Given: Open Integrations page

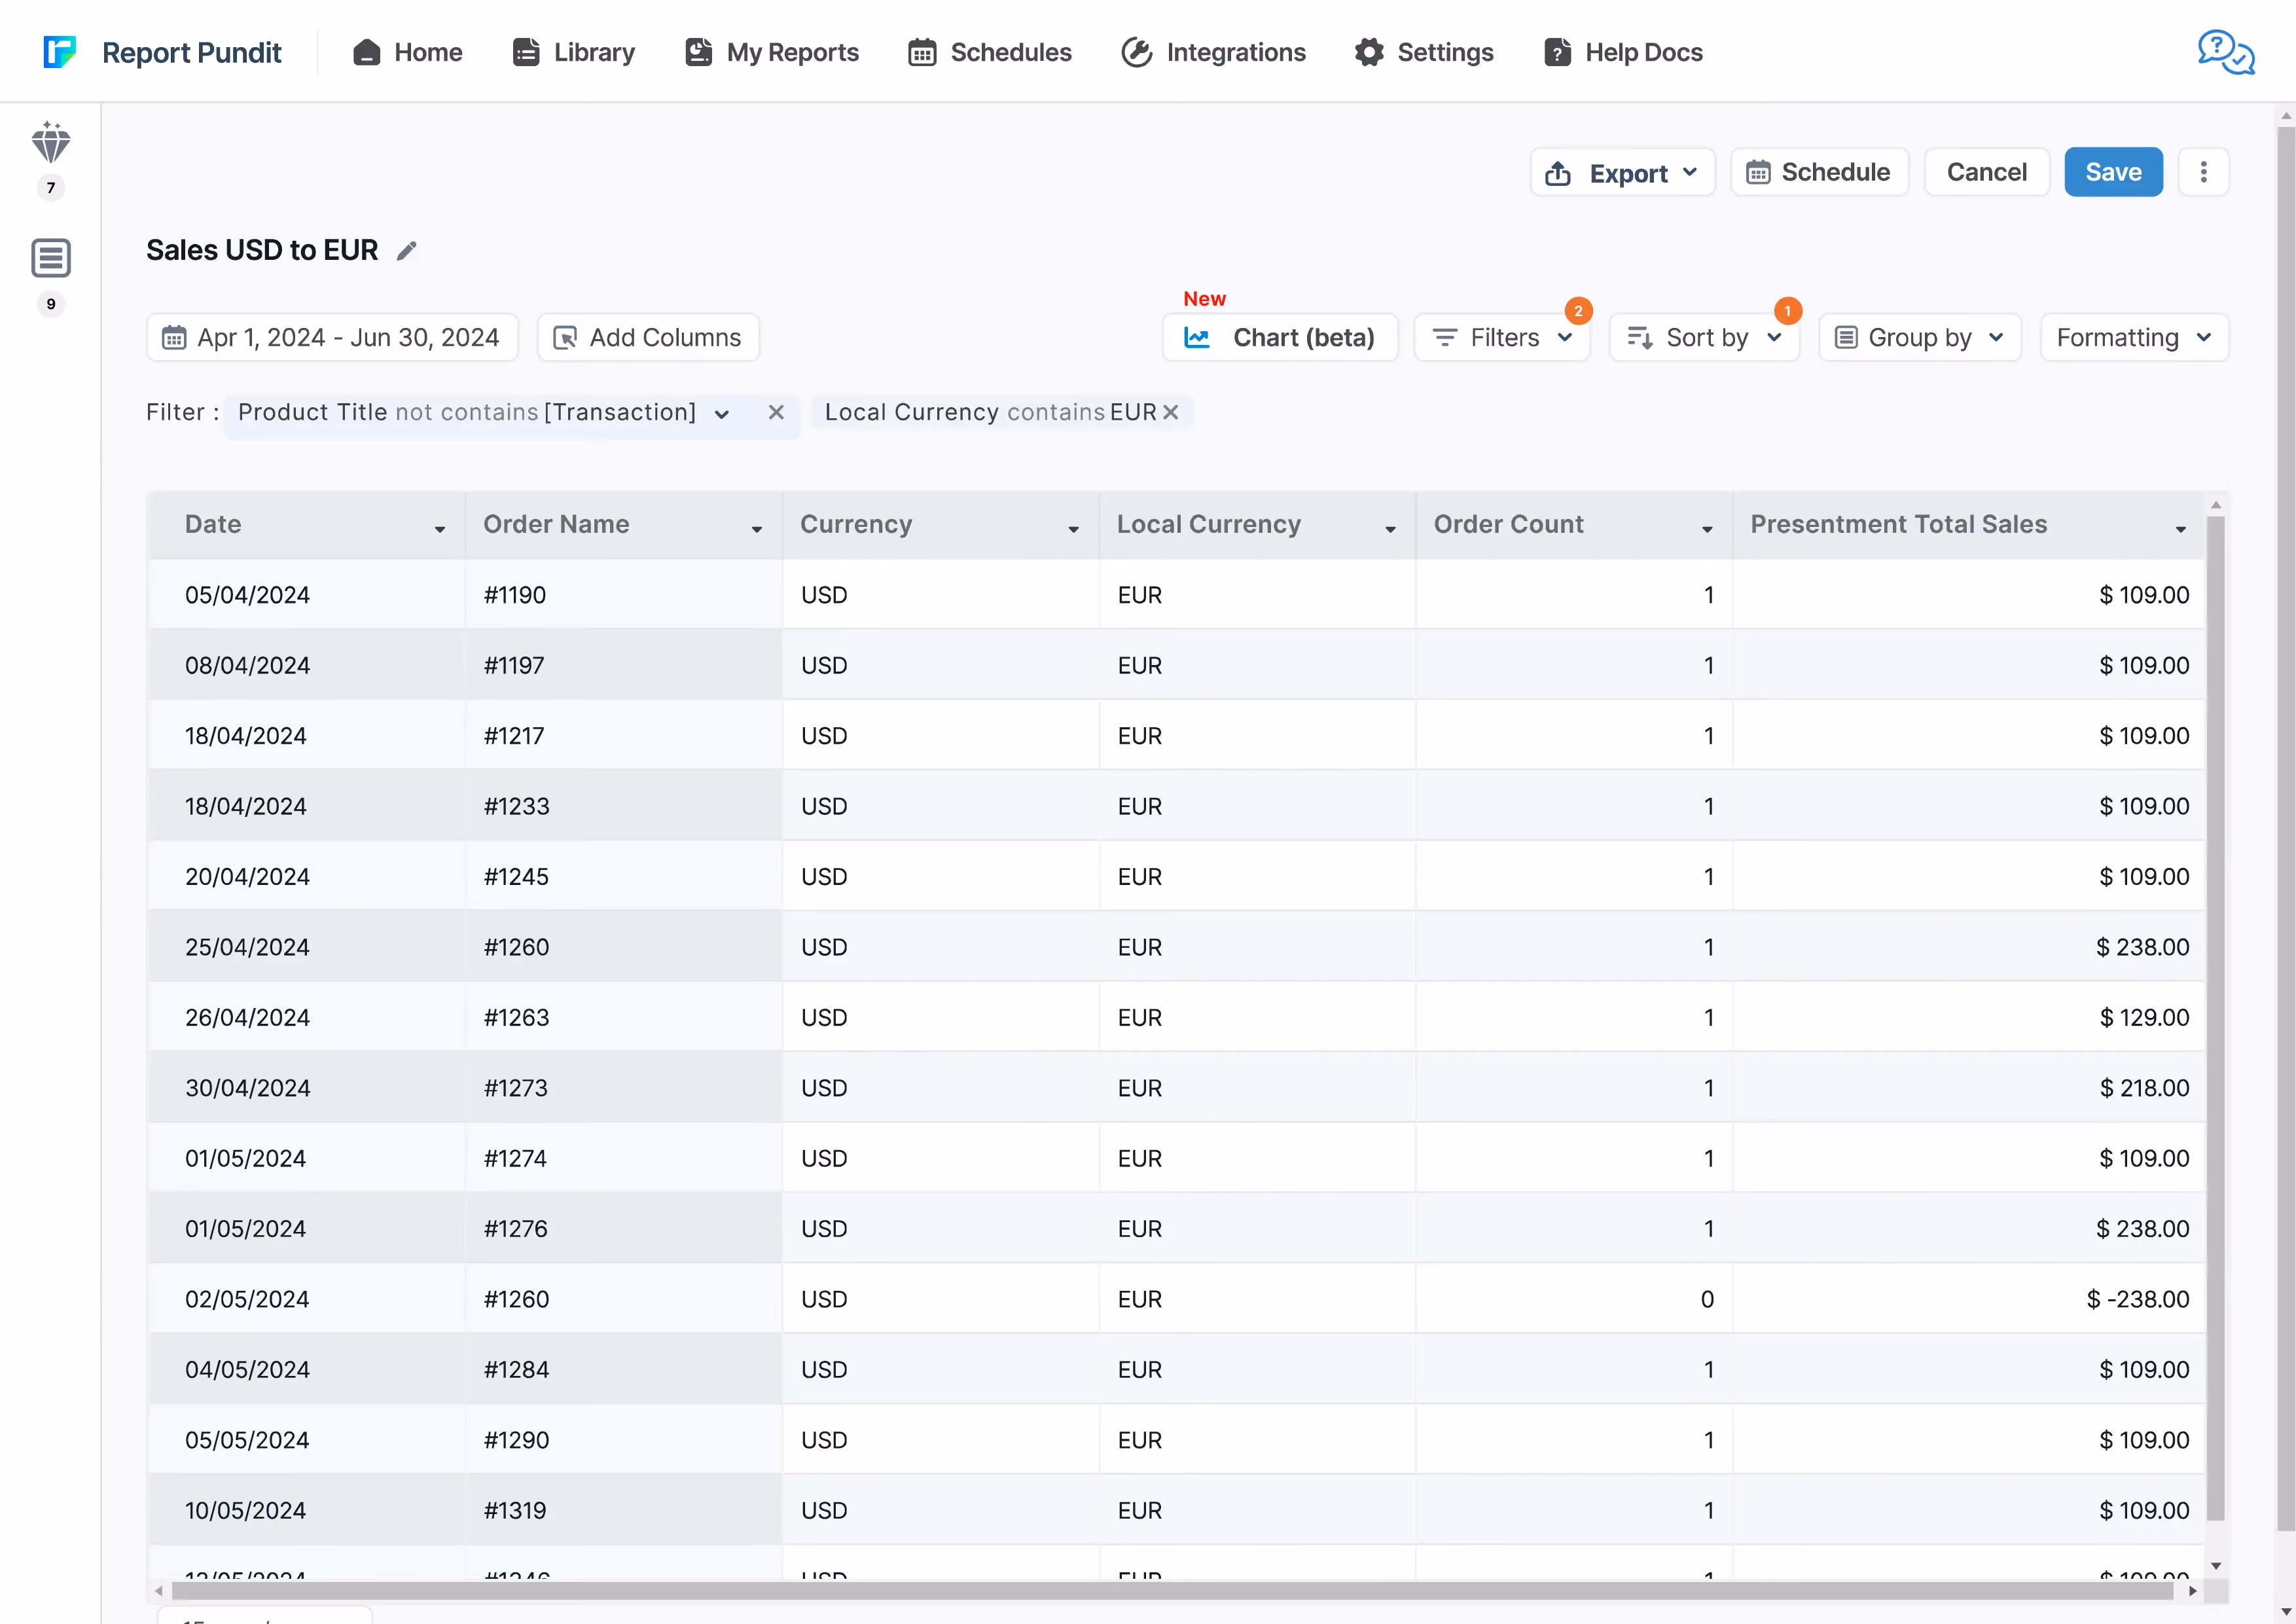Looking at the screenshot, I should [1213, 52].
